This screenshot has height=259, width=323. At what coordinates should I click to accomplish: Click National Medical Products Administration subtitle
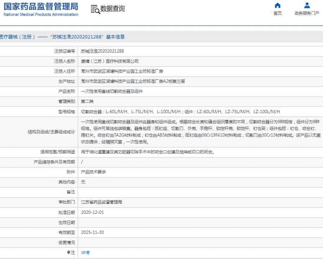pyautogui.click(x=41, y=14)
